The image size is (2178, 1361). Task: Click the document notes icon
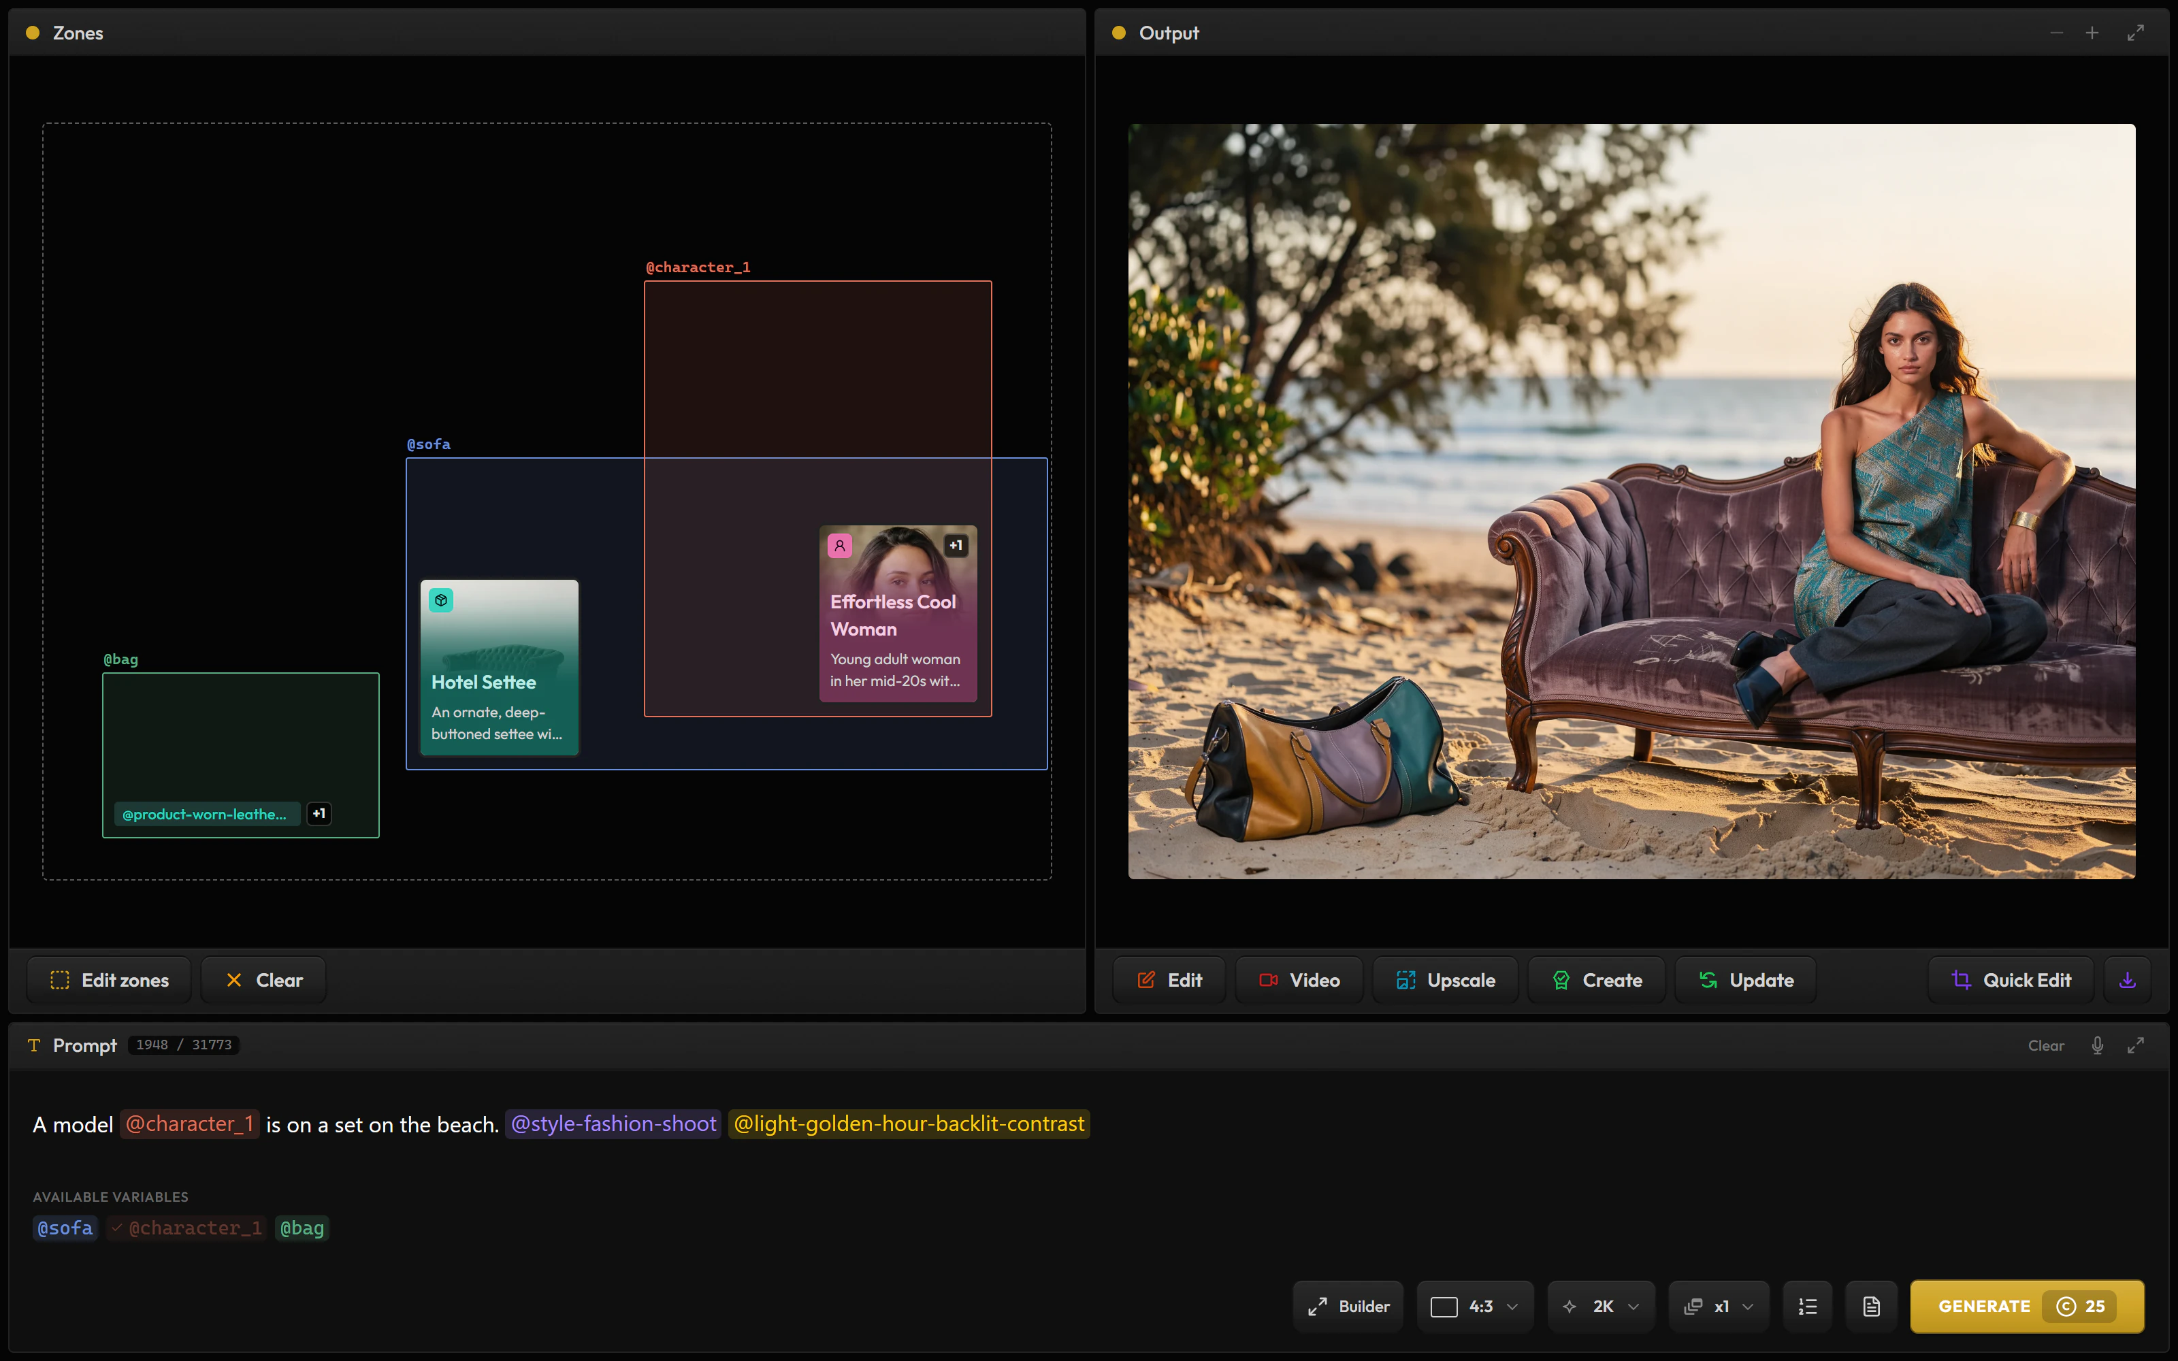[1872, 1306]
